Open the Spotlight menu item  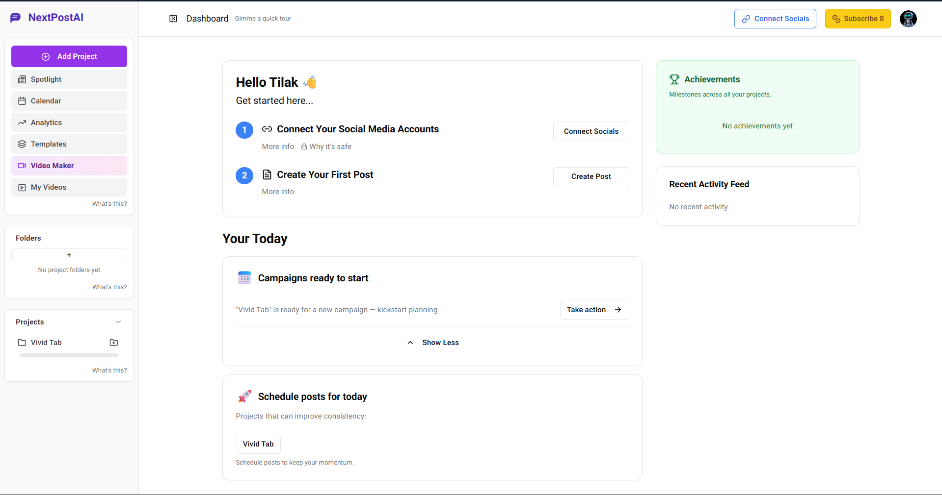[69, 79]
